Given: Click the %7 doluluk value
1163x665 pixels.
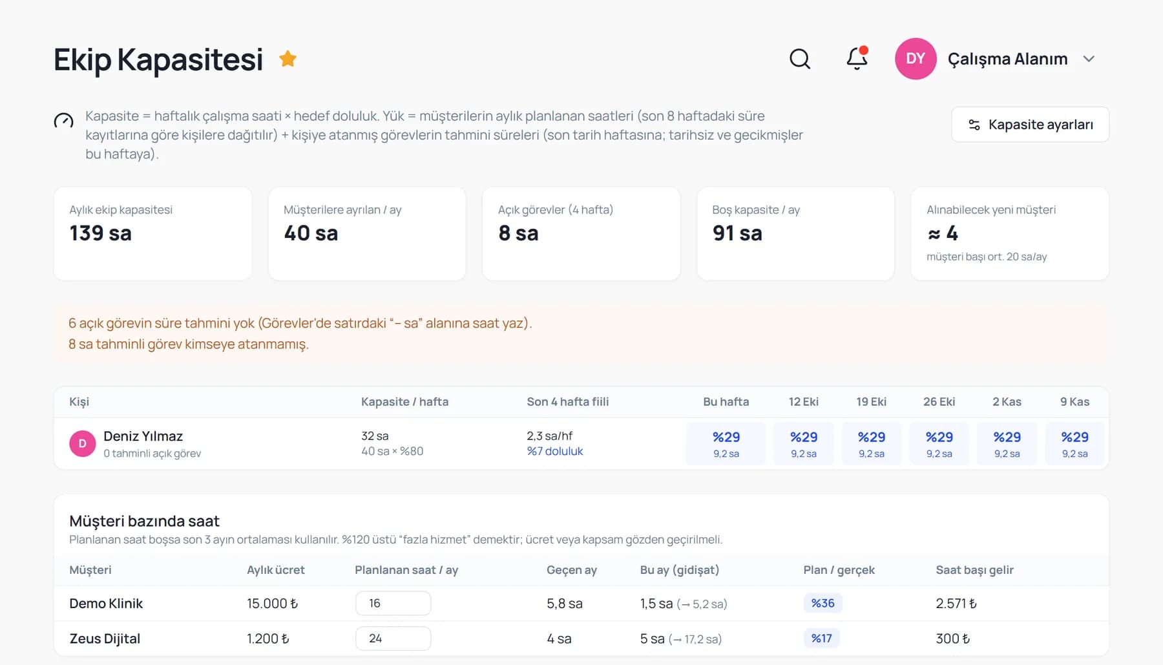Looking at the screenshot, I should [x=555, y=451].
